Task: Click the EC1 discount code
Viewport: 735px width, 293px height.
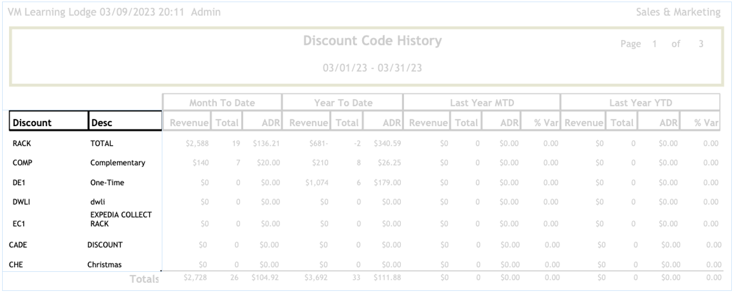Action: pos(20,224)
